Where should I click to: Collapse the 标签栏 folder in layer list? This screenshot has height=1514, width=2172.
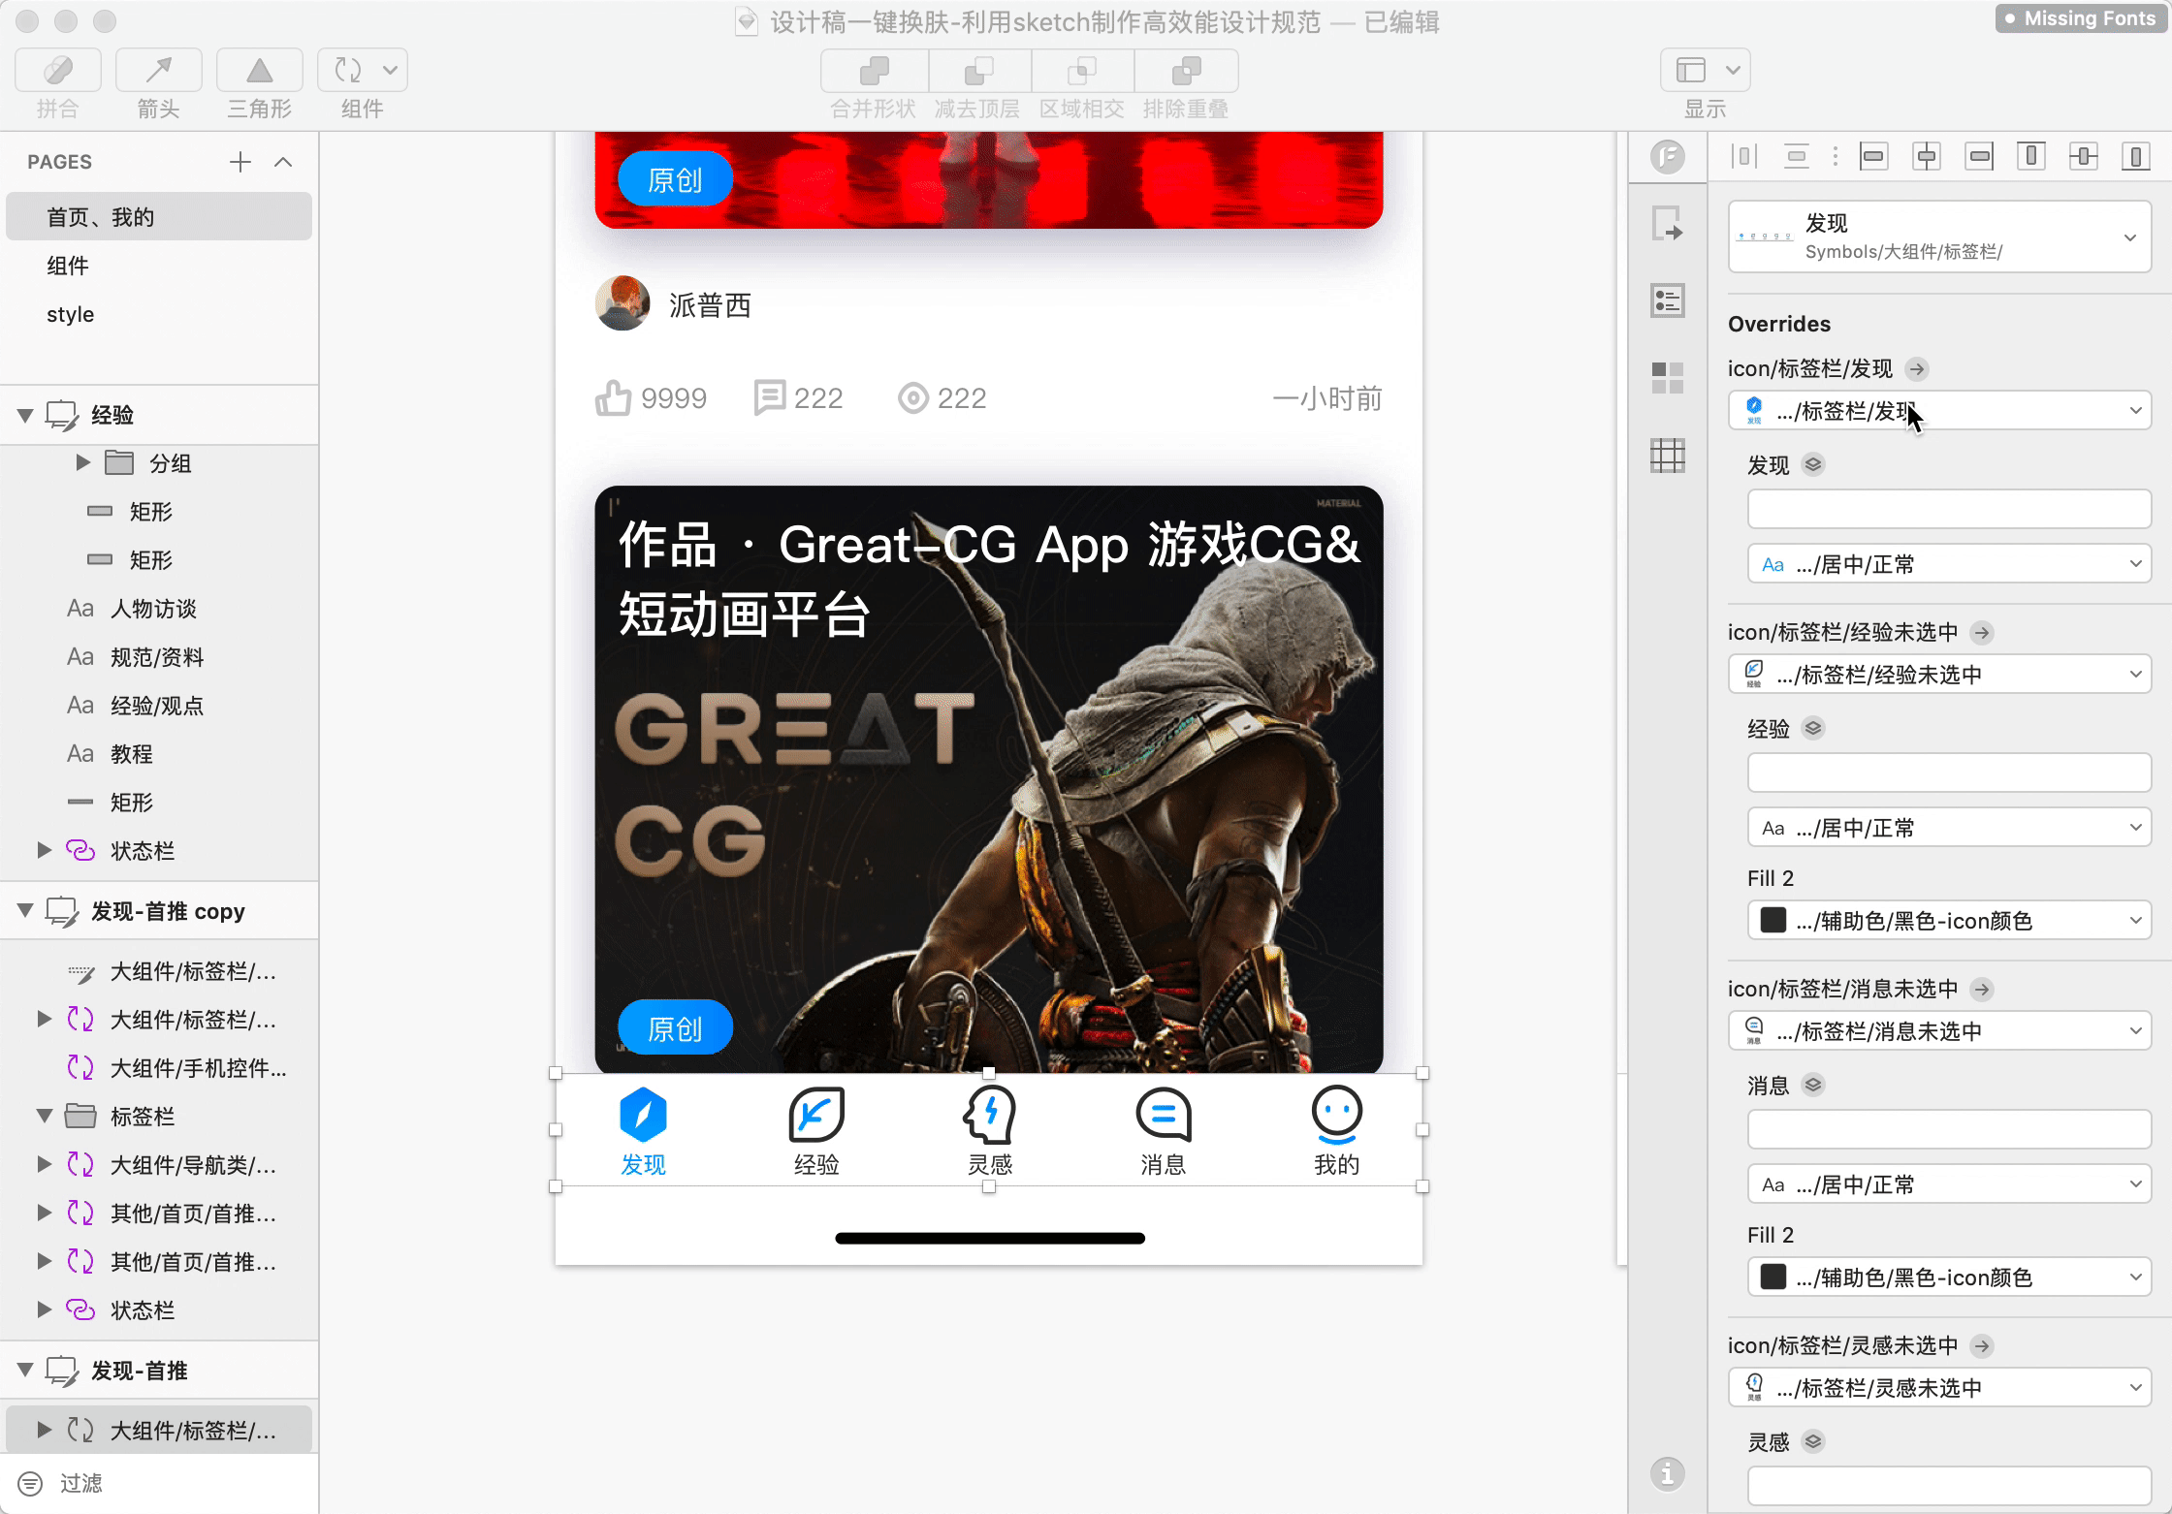(x=45, y=1117)
